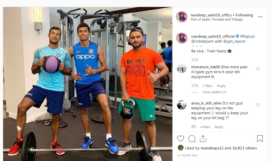The height and width of the screenshot is (161, 272).
Task: Open Port of Spain location link
Action: (x=217, y=20)
